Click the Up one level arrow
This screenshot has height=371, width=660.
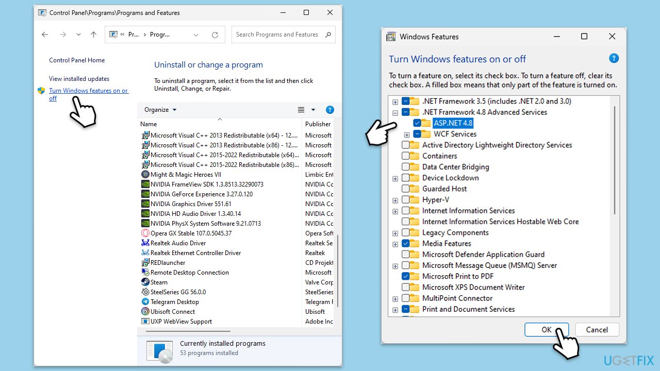[x=93, y=35]
